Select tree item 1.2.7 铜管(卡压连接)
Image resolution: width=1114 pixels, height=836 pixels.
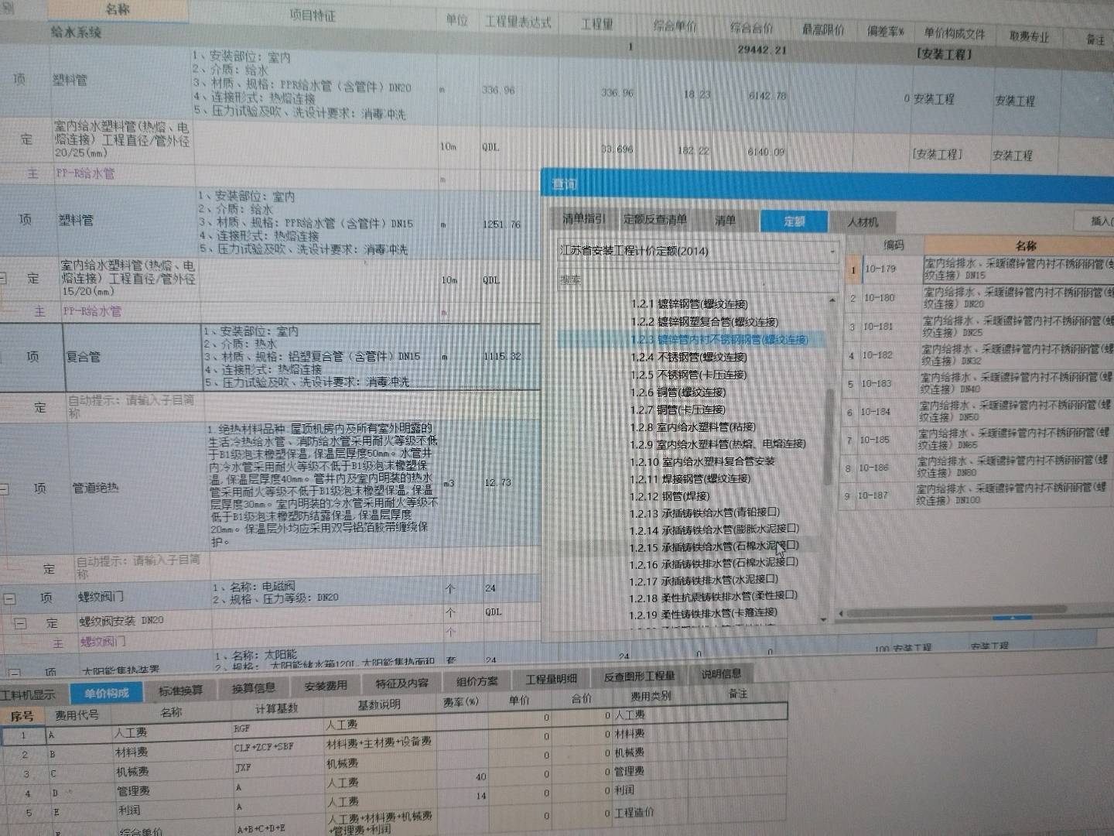coord(678,409)
